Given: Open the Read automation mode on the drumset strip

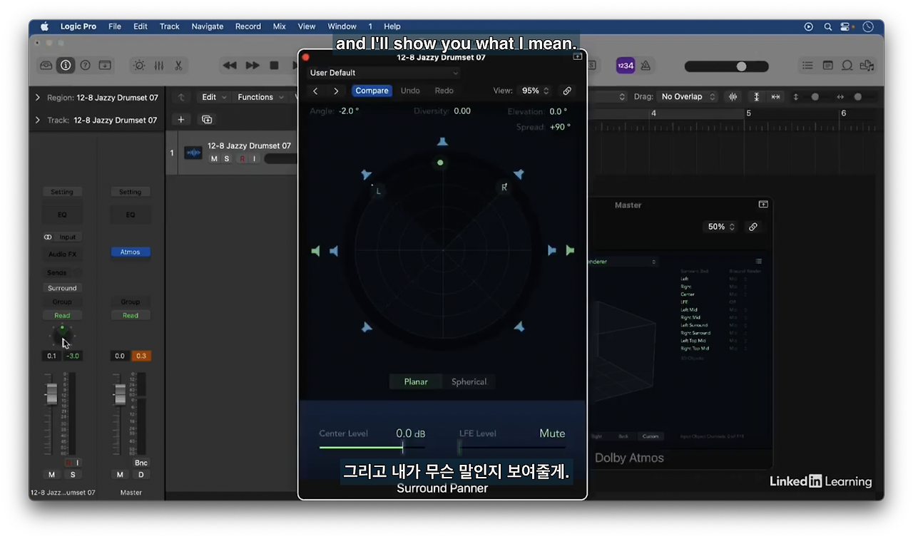Looking at the screenshot, I should [62, 316].
